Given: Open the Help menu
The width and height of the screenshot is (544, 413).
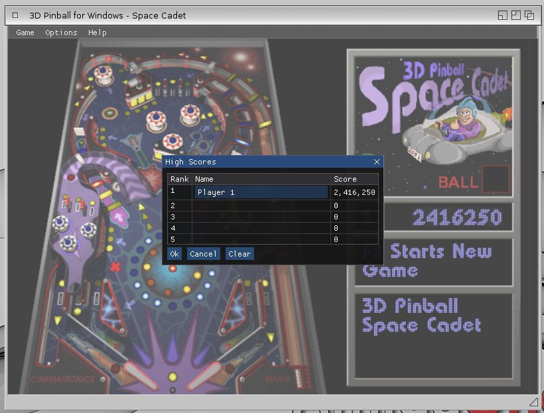Looking at the screenshot, I should [97, 32].
